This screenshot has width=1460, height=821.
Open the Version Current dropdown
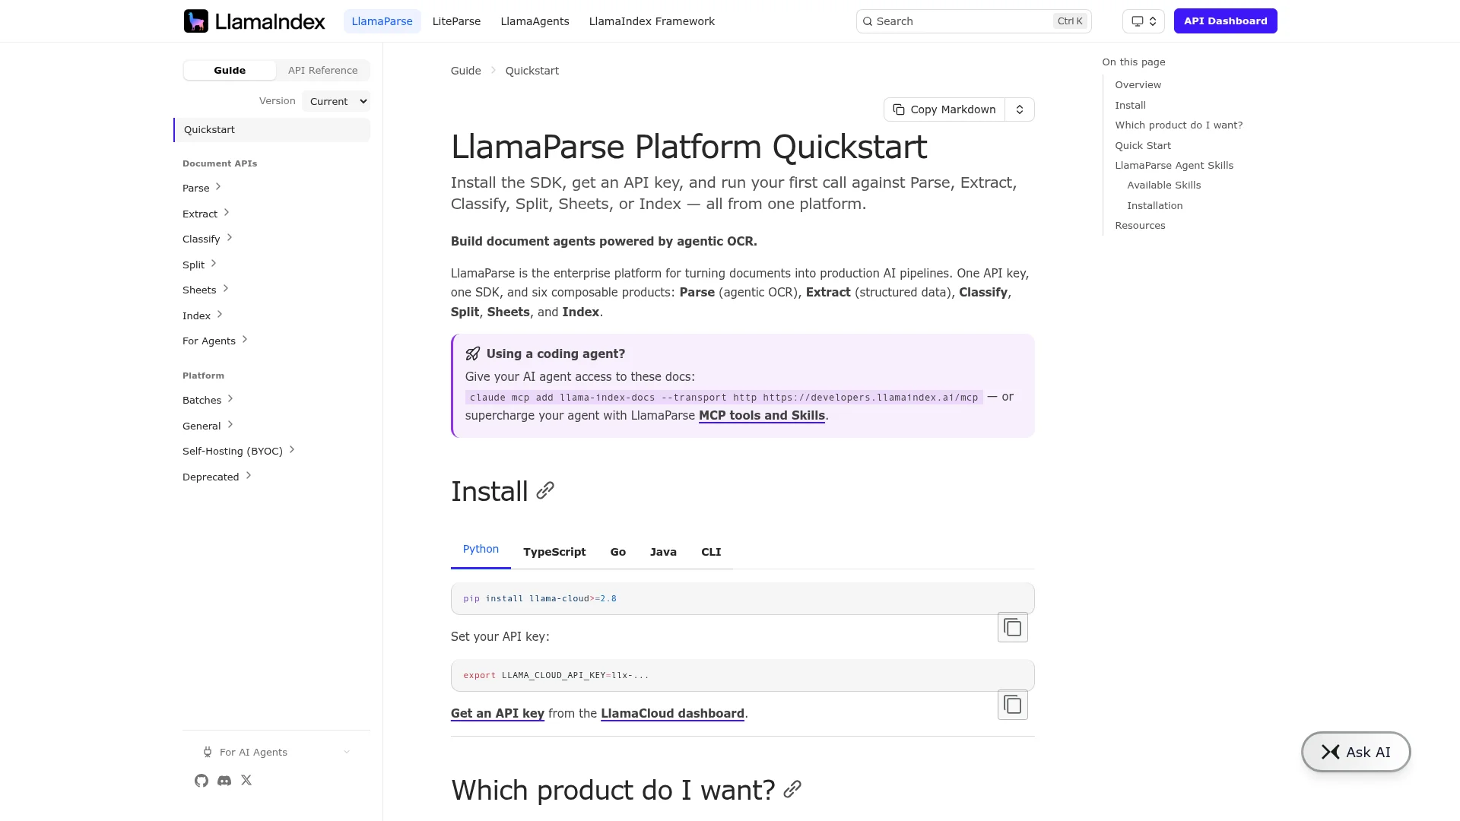pos(336,101)
